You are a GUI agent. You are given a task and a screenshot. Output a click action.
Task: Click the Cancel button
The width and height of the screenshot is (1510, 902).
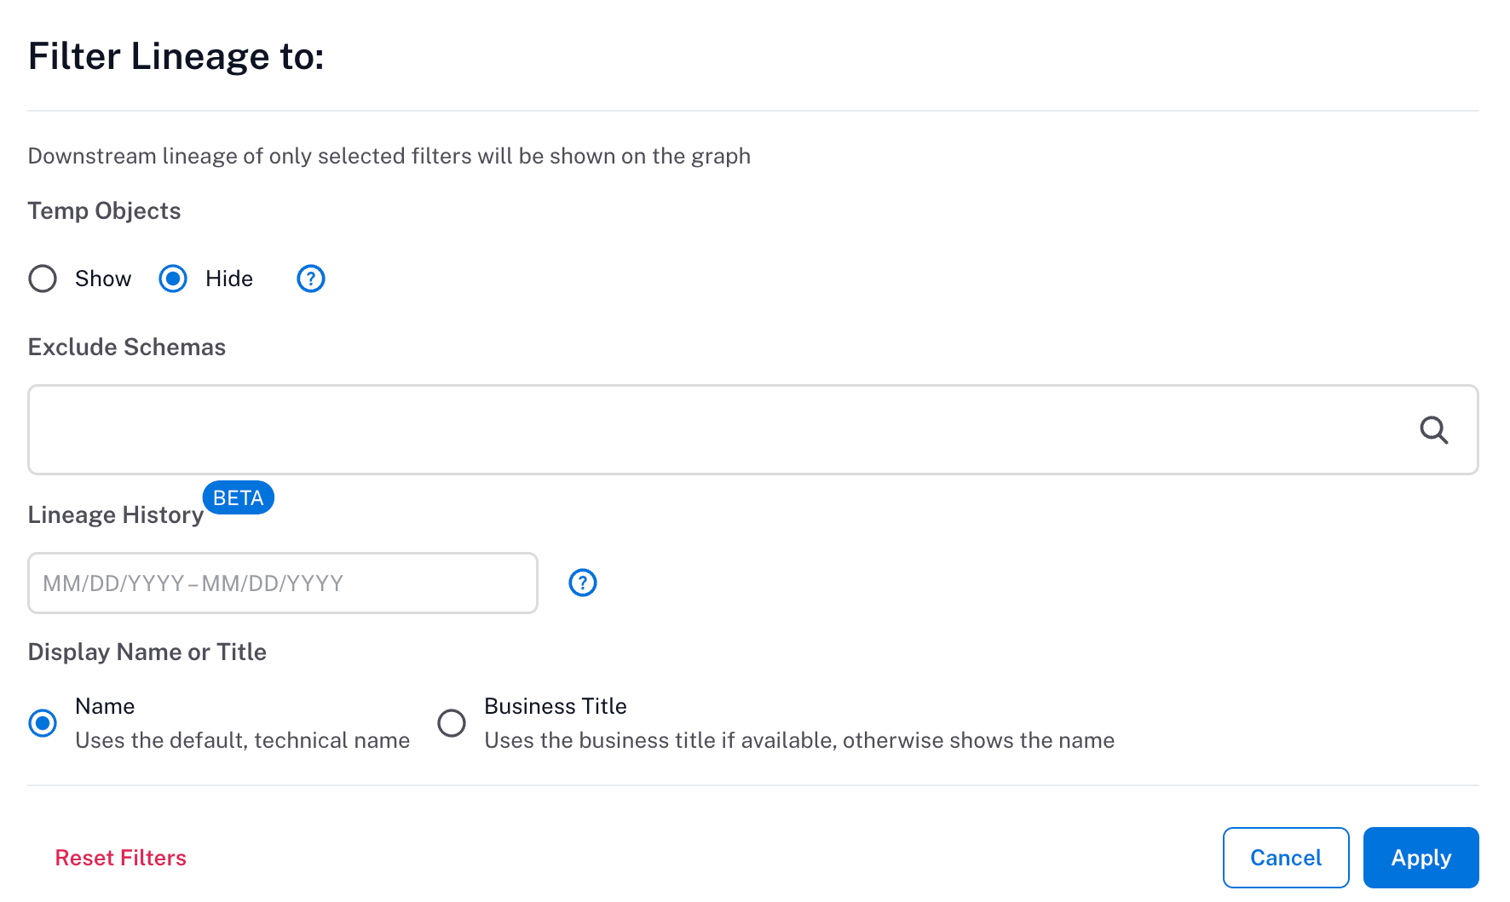1286,858
